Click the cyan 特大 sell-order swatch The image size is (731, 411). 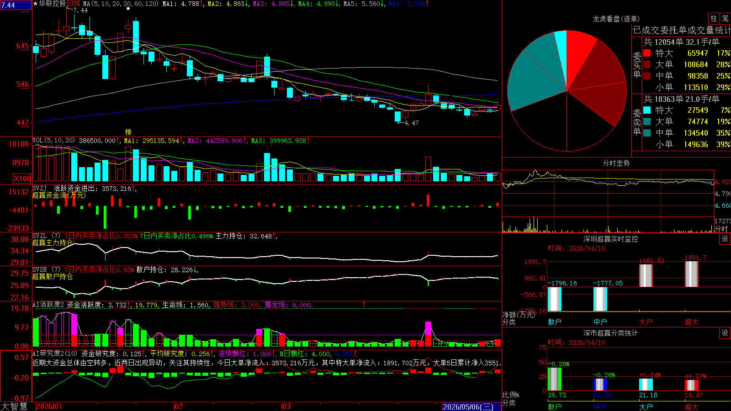coord(647,110)
